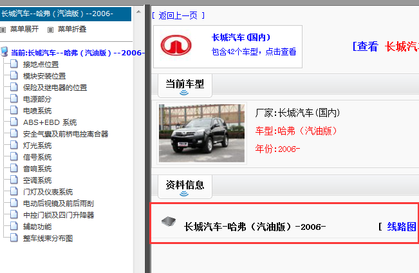Click the black Haval SUV photo
This screenshot has width=419, height=273.
point(201,133)
